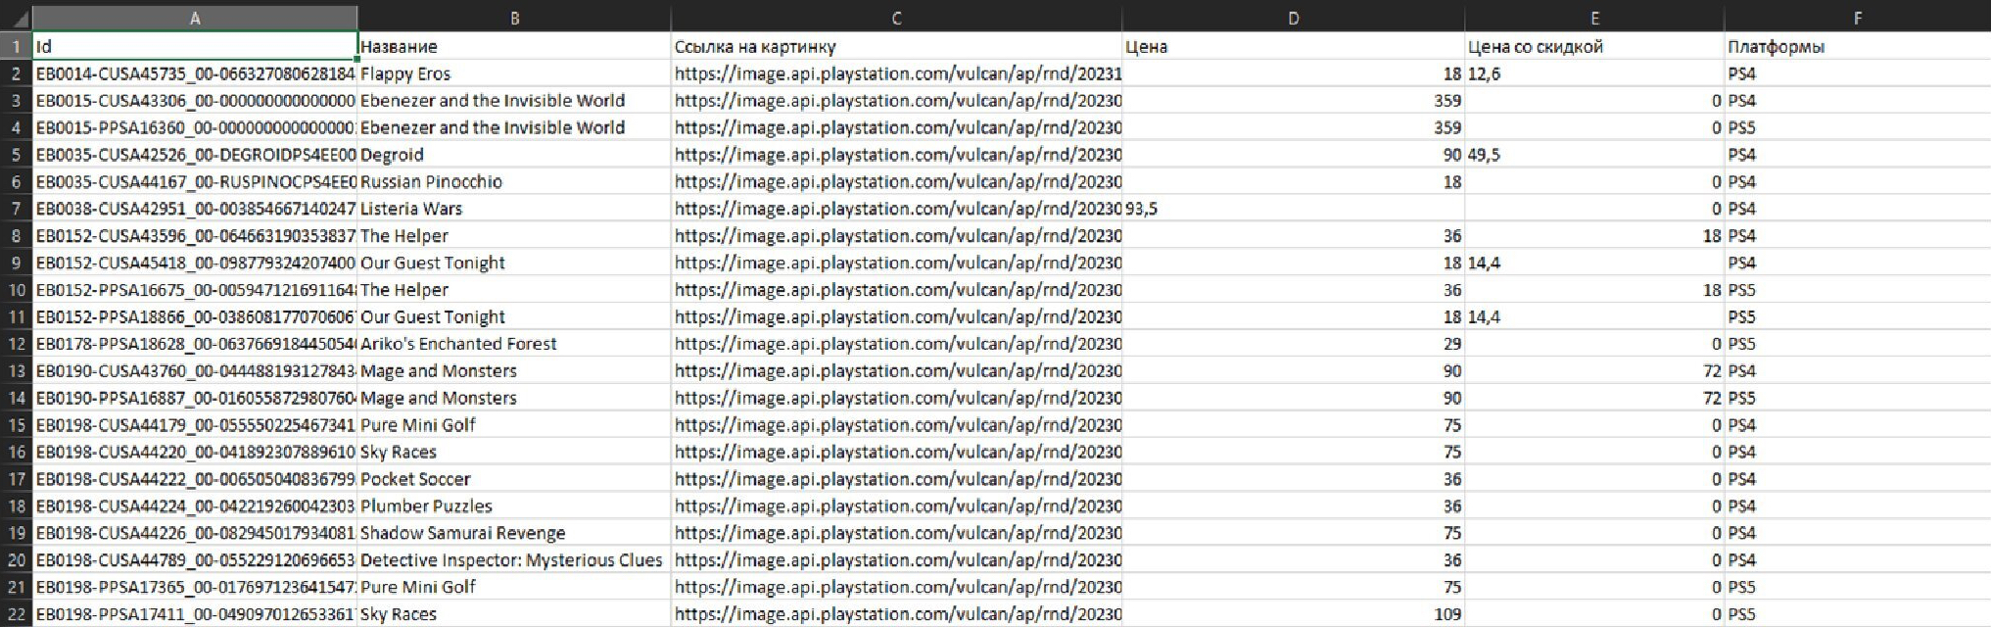1991x627 pixels.
Task: Select column D header
Action: tap(1293, 18)
